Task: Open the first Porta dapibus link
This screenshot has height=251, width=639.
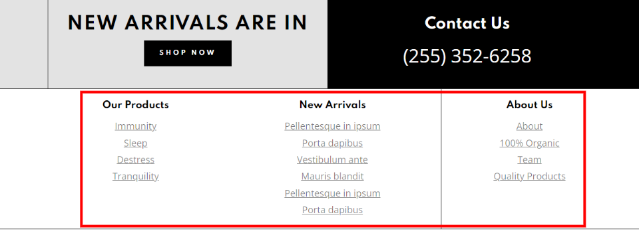Action: (332, 143)
